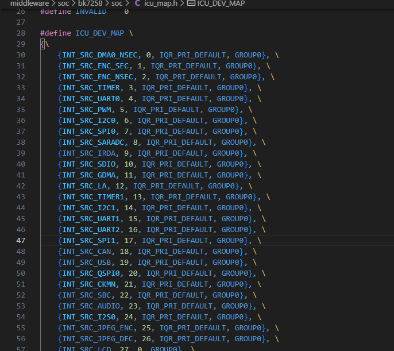This screenshot has height=351, width=394.
Task: Click the #define keyword on line 28
Action: coord(56,33)
